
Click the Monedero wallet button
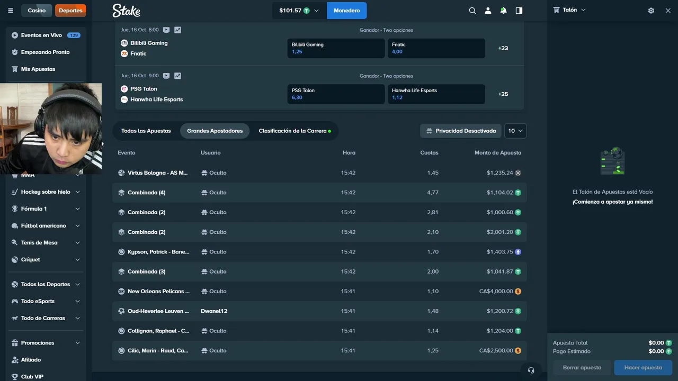coord(346,11)
